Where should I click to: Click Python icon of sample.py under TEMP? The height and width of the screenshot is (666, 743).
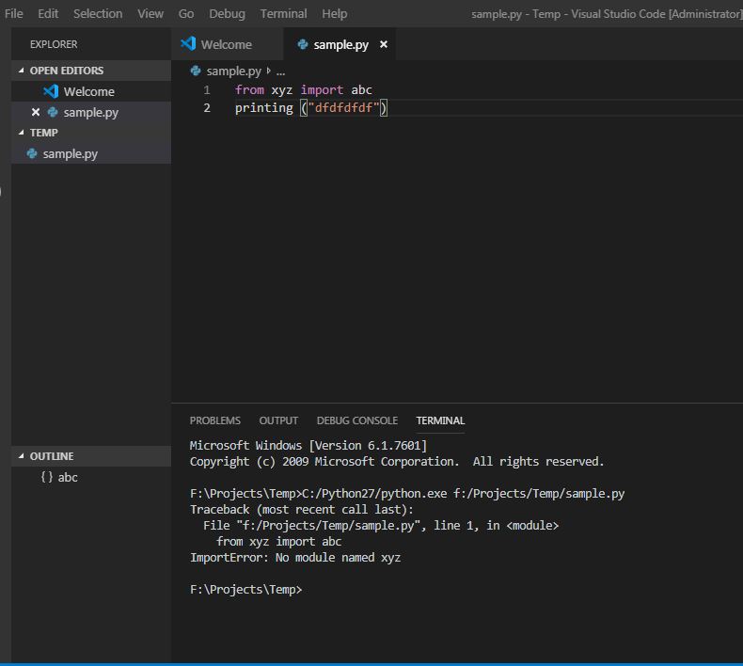click(32, 153)
